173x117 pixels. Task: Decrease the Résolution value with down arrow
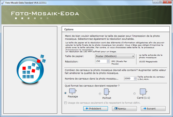coord(108,62)
